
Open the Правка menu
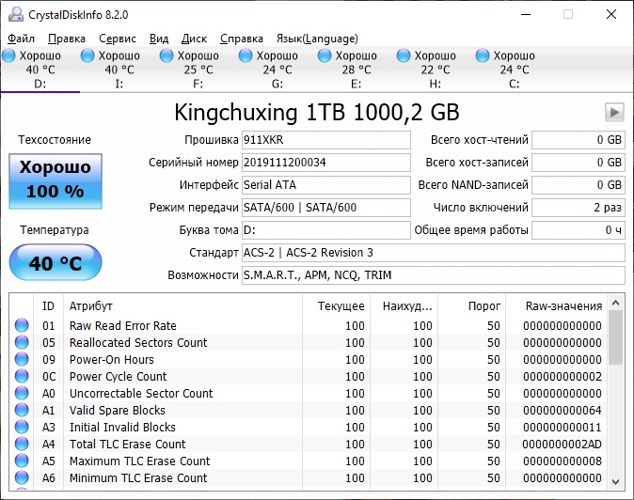coord(66,39)
